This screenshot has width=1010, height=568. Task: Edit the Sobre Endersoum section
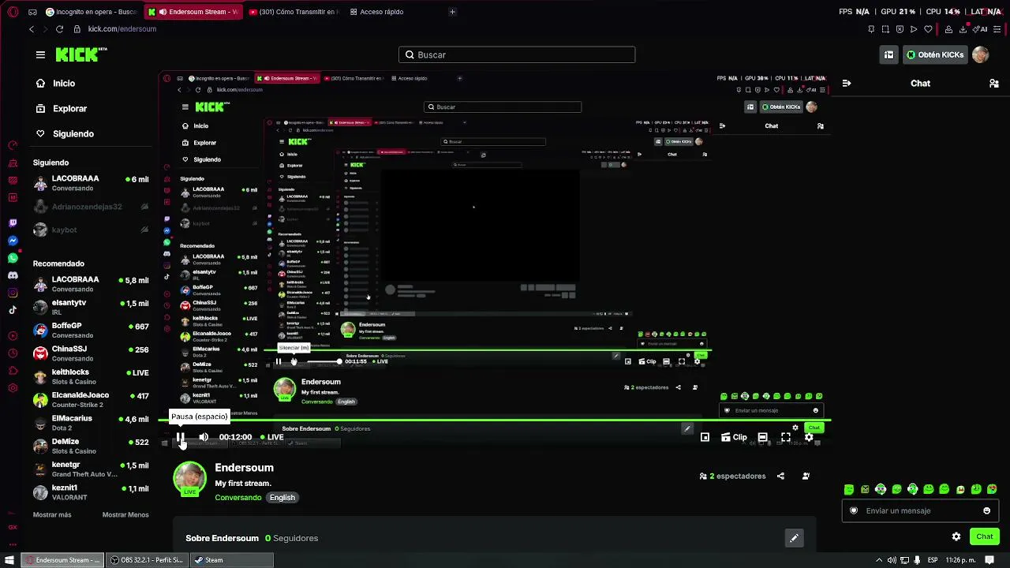coord(795,538)
